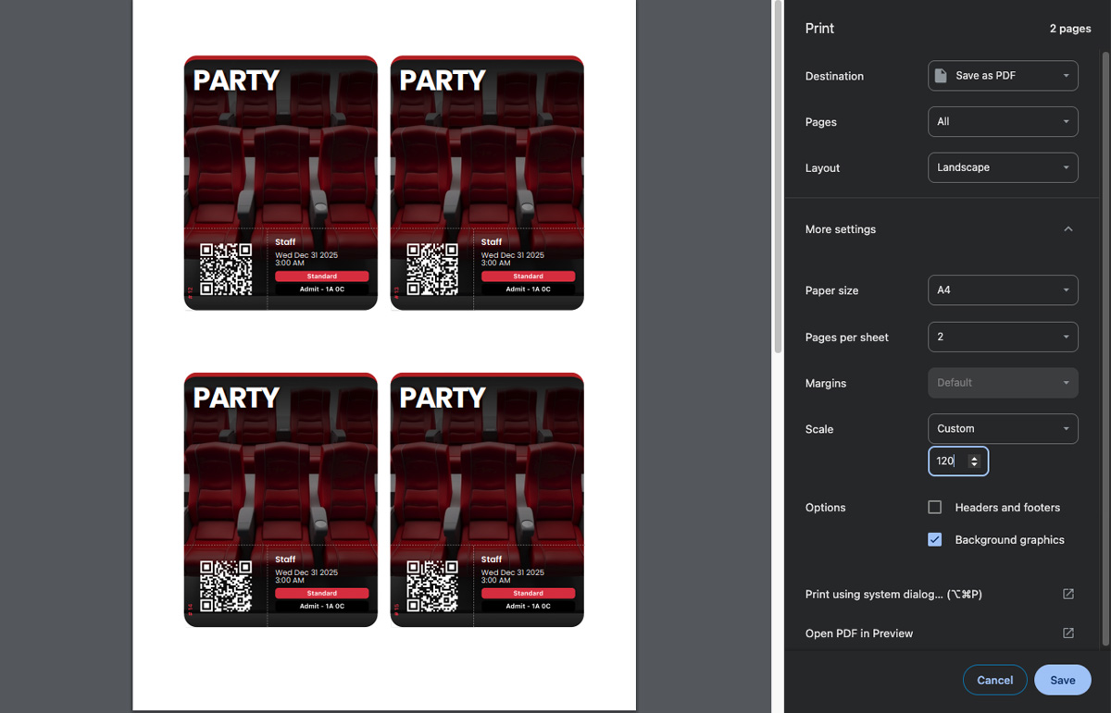The height and width of the screenshot is (713, 1111).
Task: Click the dropdown arrow on the Pages selector
Action: click(1067, 121)
